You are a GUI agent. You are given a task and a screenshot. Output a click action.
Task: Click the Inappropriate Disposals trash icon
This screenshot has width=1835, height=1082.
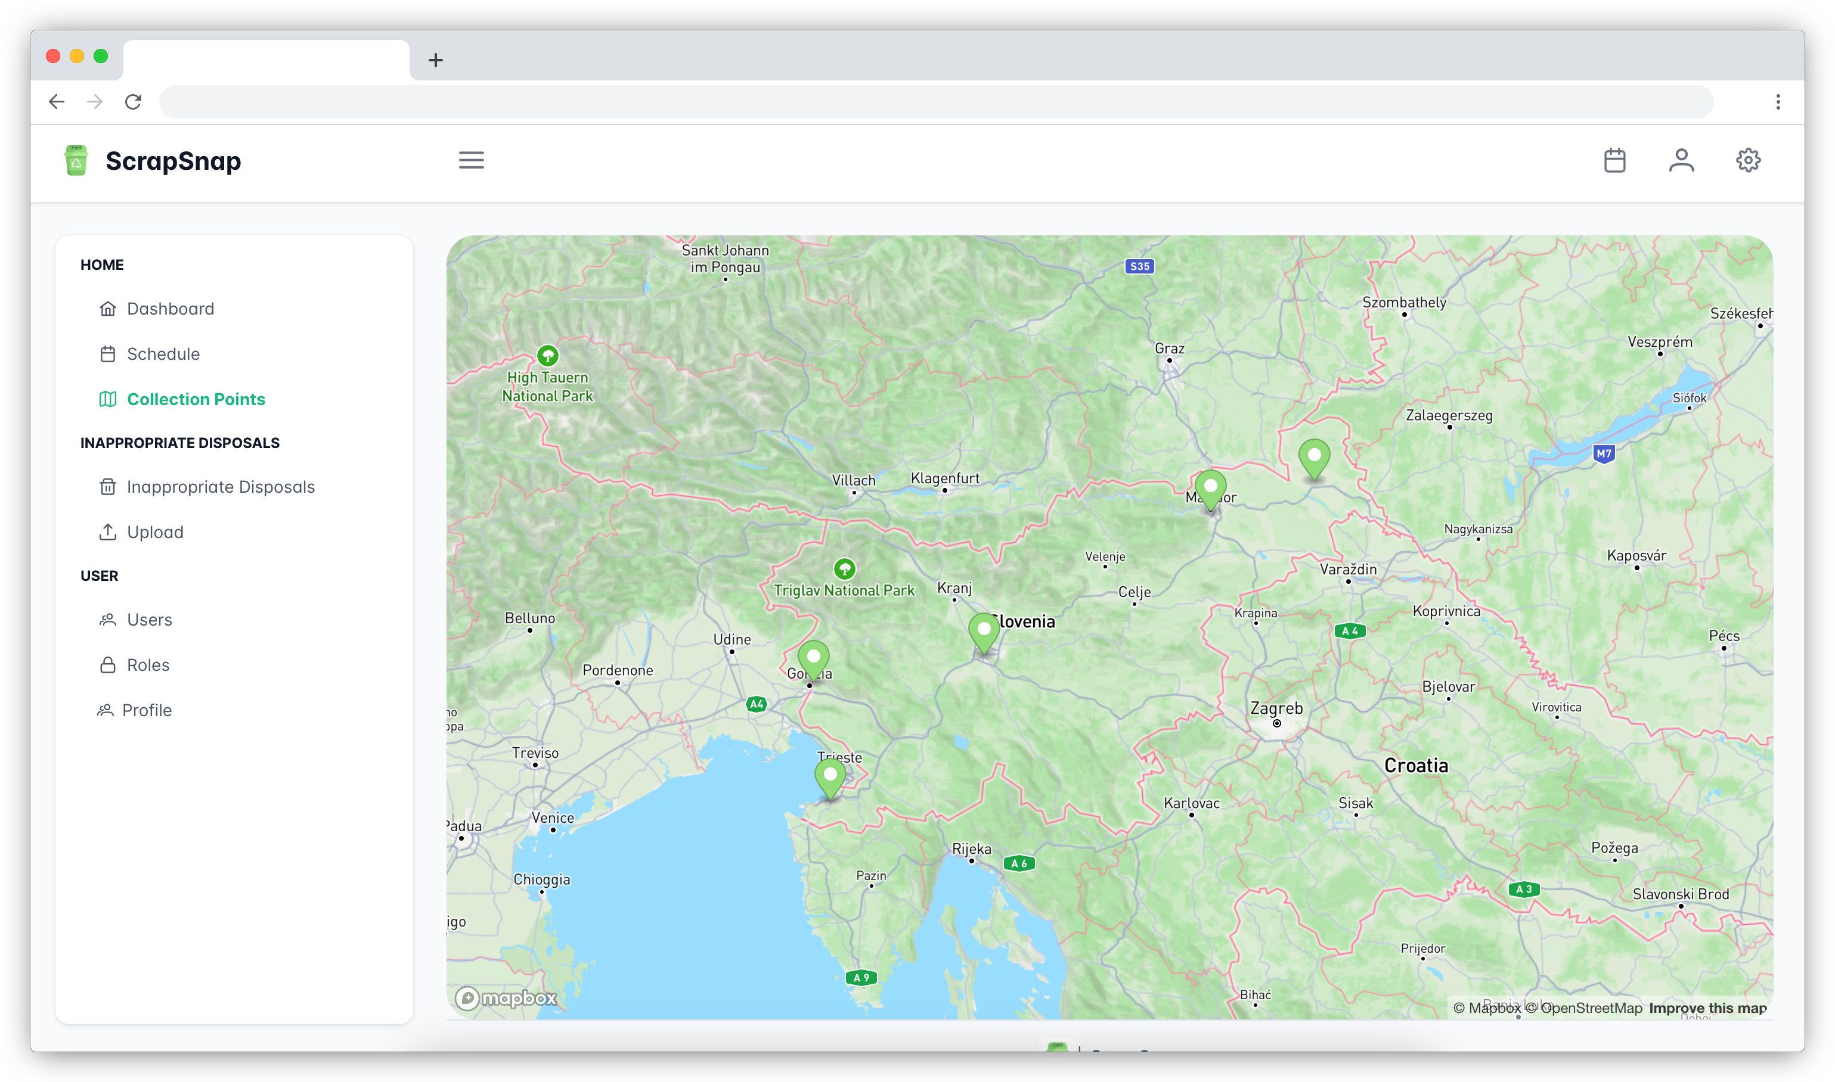107,487
